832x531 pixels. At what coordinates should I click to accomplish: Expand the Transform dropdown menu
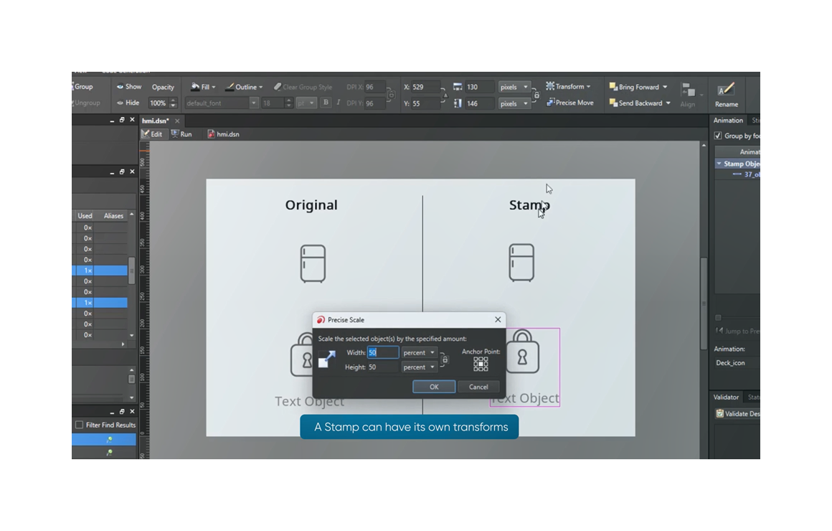(x=568, y=87)
